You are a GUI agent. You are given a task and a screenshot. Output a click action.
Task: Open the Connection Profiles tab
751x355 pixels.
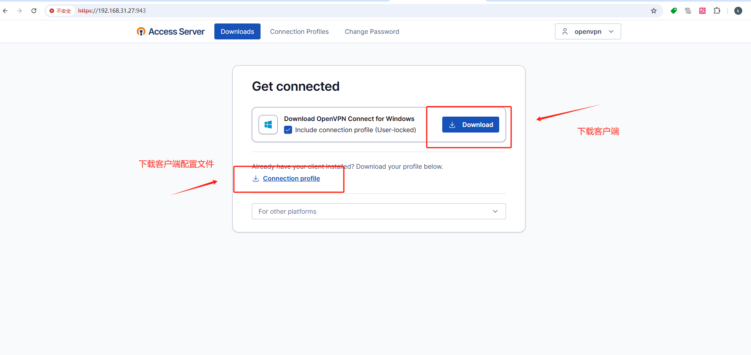(299, 31)
